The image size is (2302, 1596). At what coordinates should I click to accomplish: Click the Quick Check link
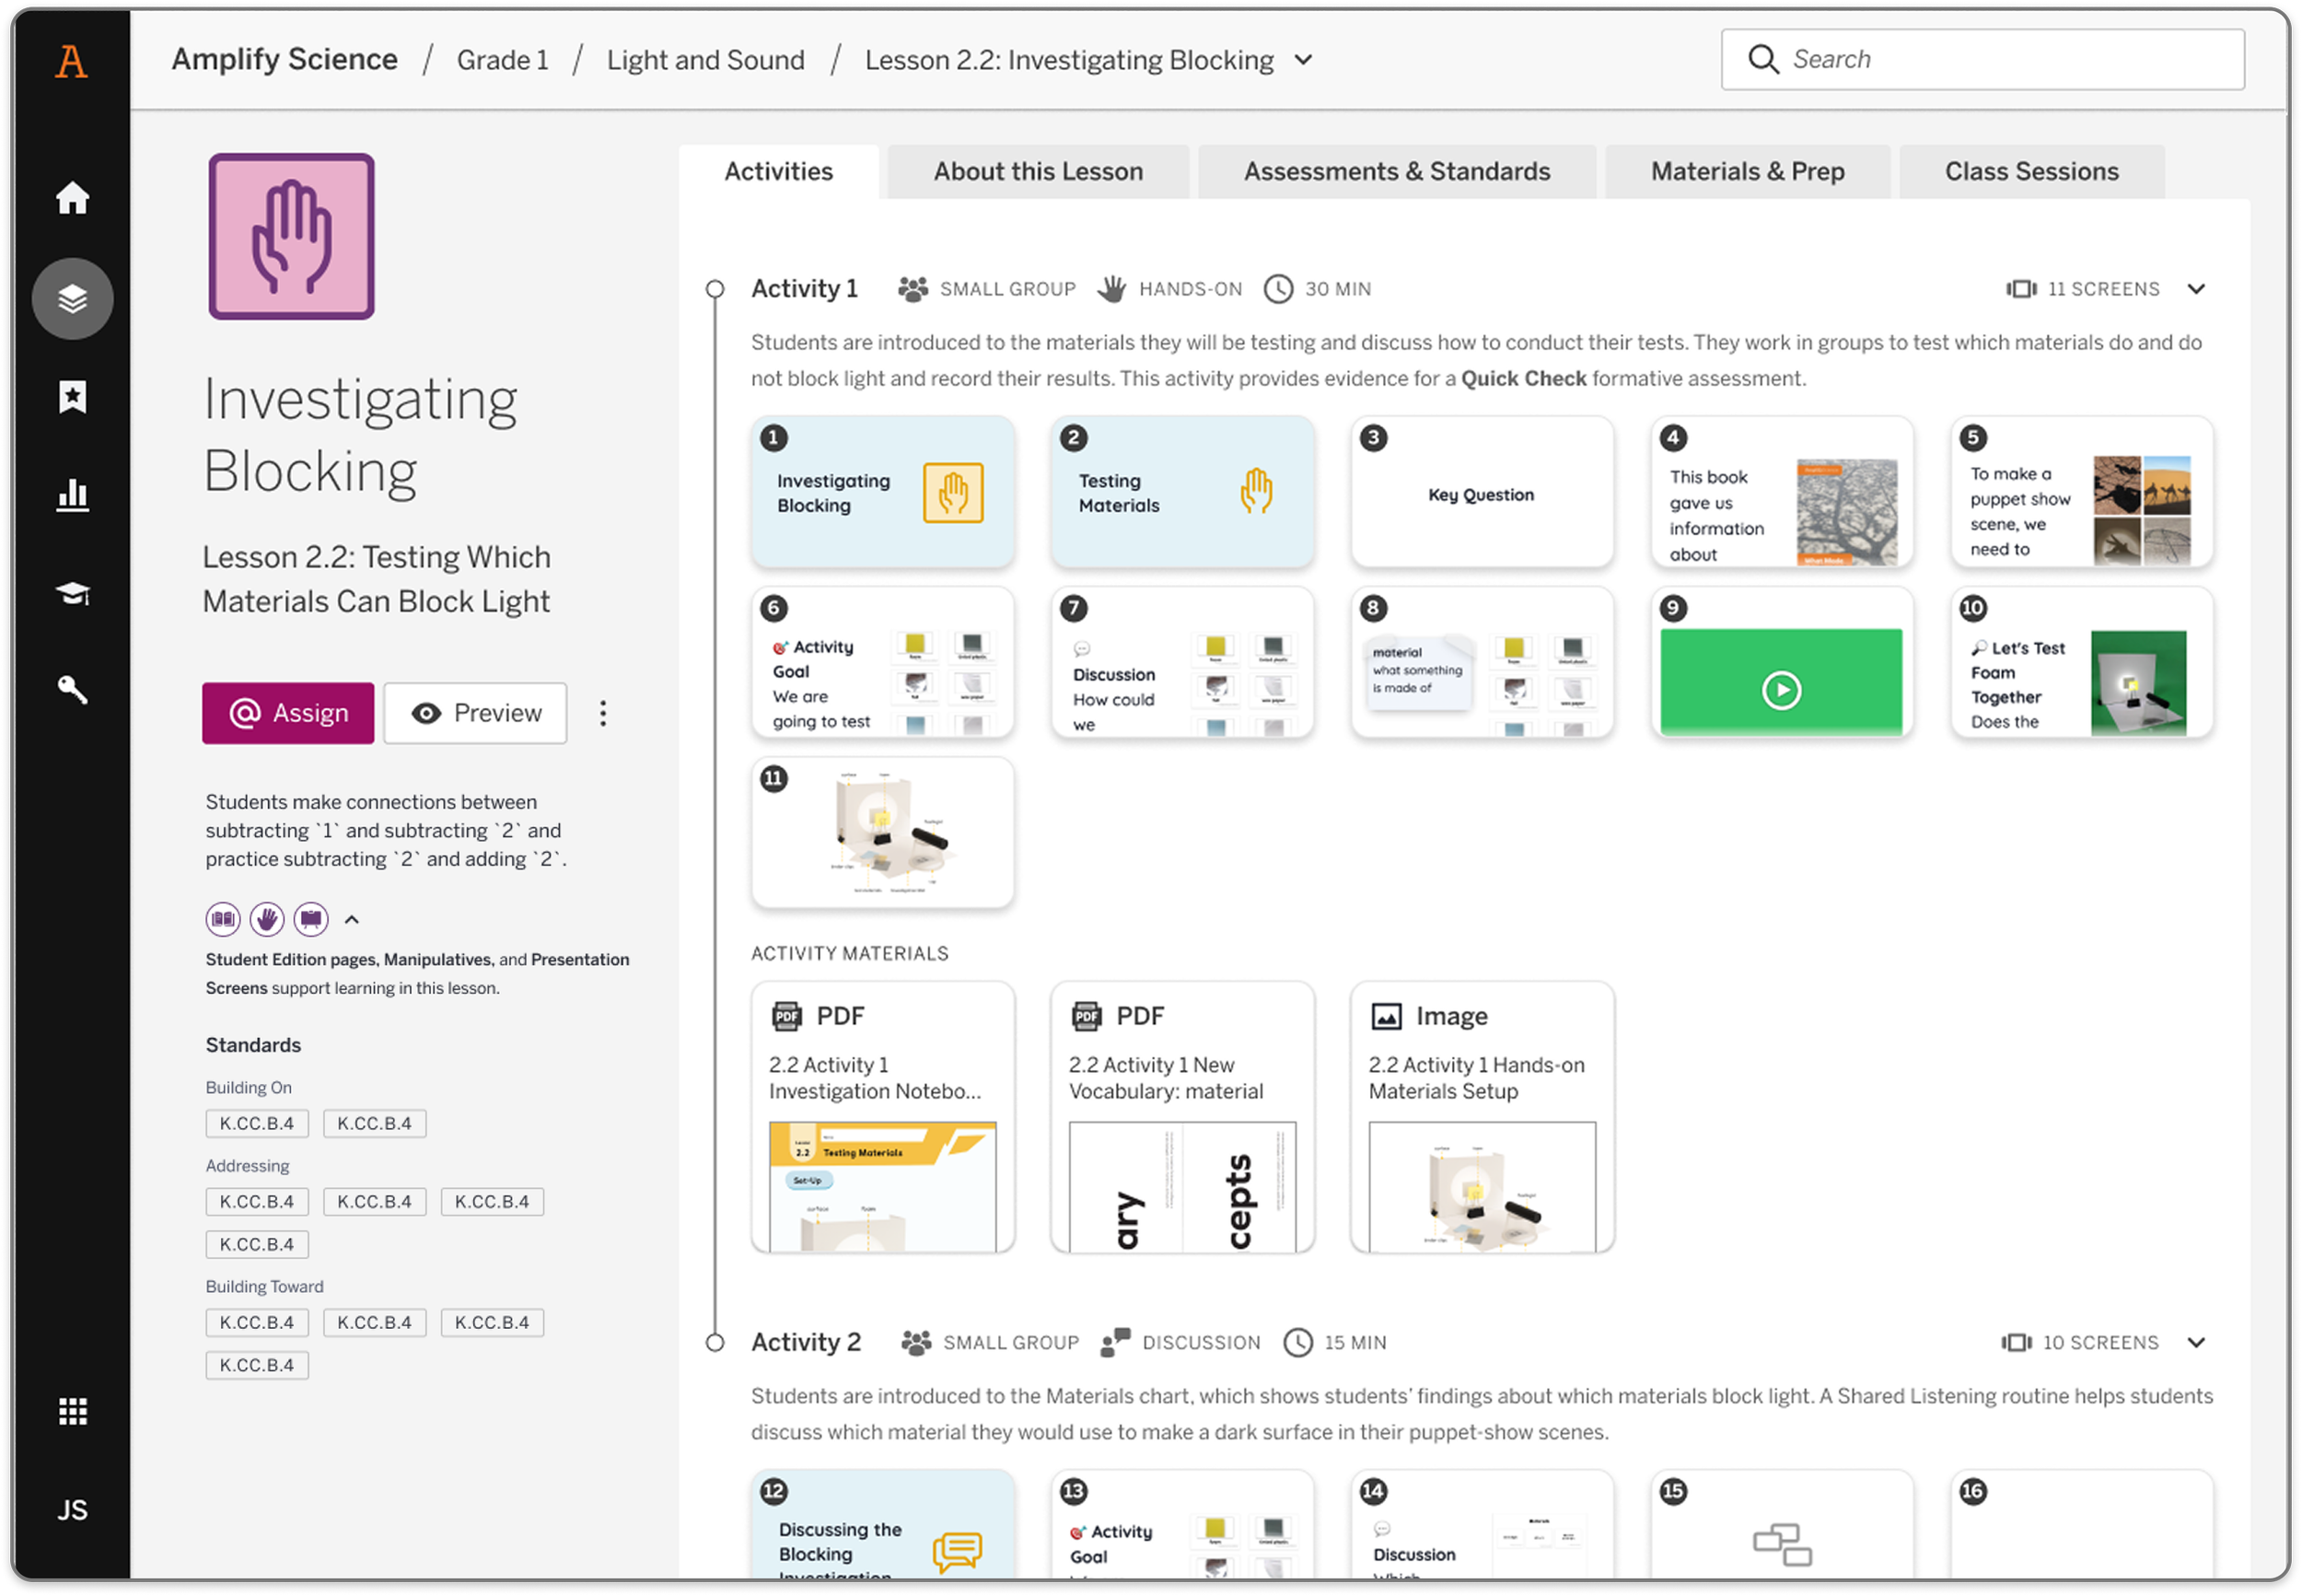1523,378
